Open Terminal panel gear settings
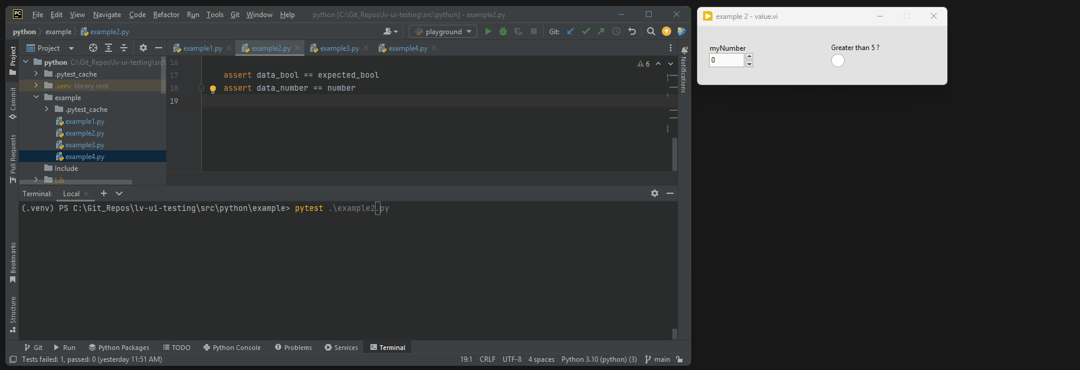Screen dimensions: 1080x370 click(655, 193)
